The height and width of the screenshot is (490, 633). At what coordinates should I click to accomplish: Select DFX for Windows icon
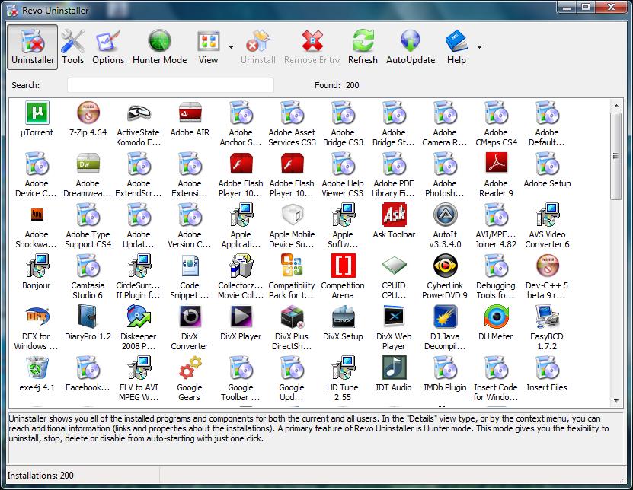coord(37,317)
